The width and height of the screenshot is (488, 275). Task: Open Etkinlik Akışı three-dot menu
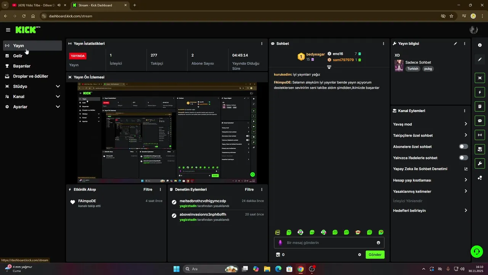[x=160, y=189]
